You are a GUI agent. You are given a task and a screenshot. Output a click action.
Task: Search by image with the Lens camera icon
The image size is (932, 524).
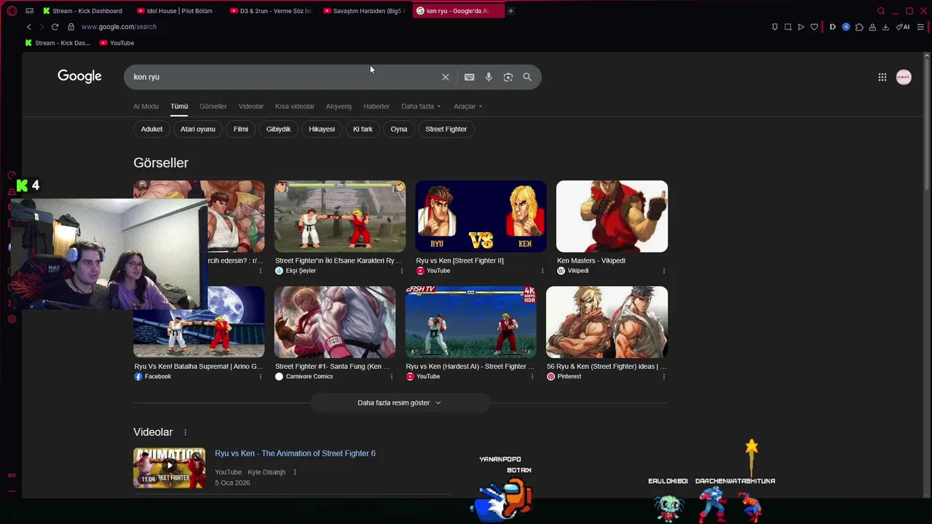pos(508,77)
